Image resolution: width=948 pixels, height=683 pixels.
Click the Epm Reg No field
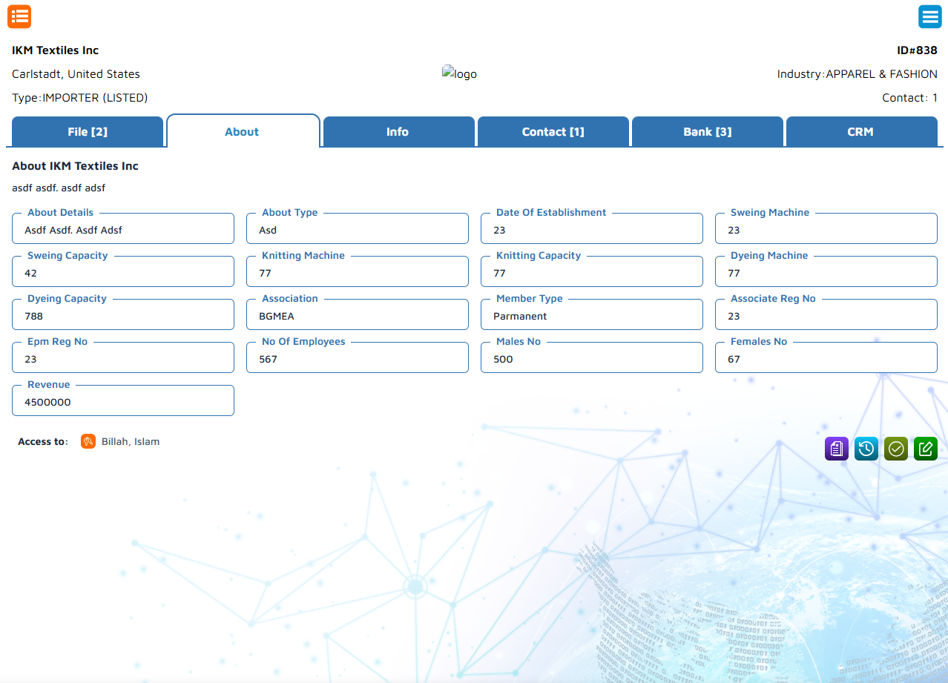click(123, 357)
